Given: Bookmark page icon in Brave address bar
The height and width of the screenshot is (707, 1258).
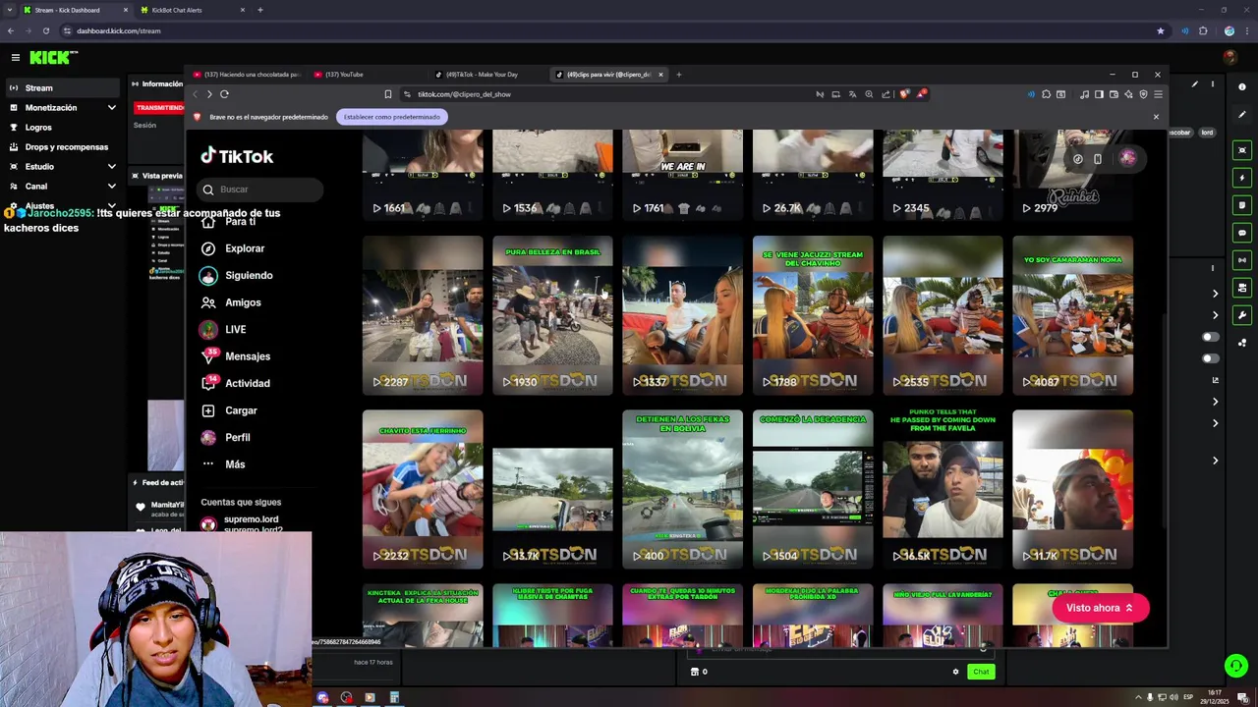Looking at the screenshot, I should pyautogui.click(x=387, y=94).
